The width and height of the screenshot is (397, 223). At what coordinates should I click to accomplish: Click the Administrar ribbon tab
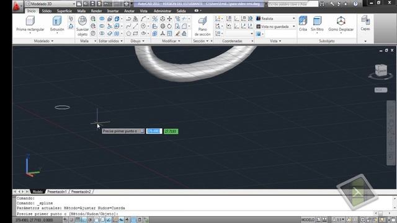163,11
